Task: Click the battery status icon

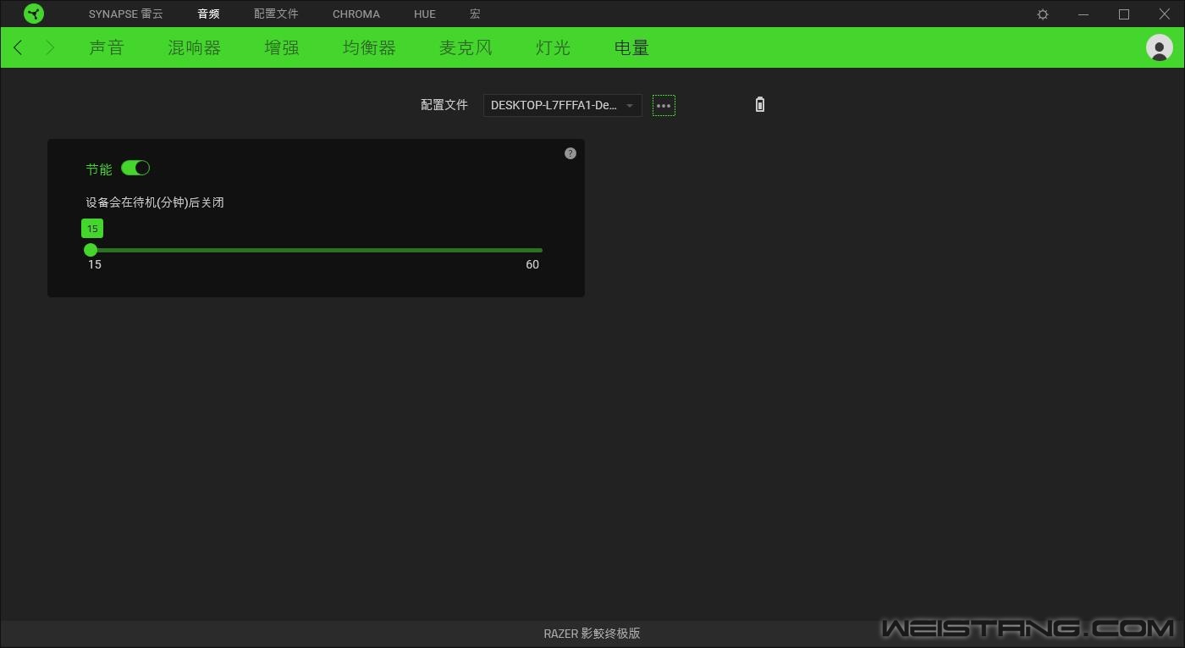Action: (x=760, y=104)
